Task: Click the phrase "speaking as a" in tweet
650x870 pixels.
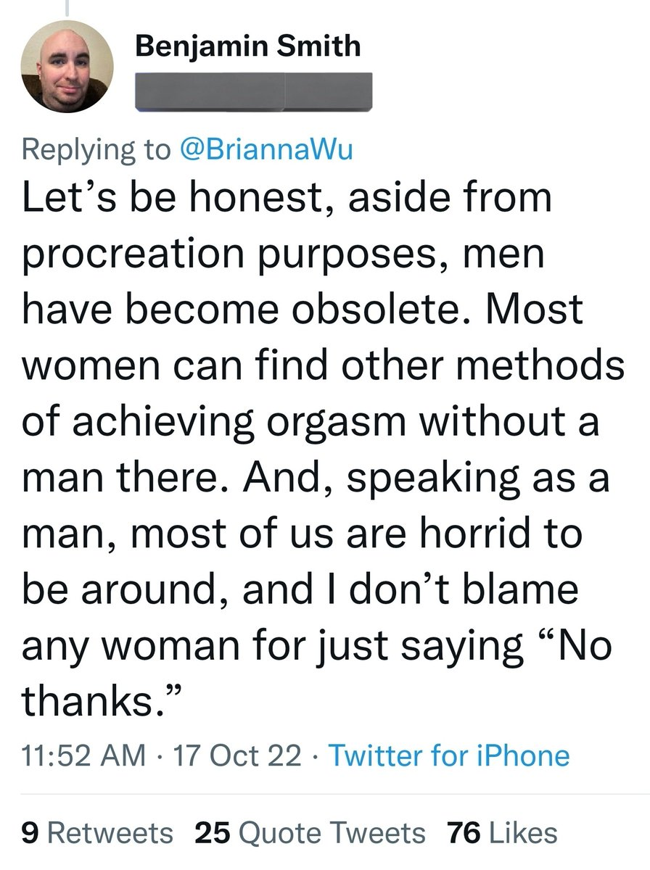Action: 480,478
